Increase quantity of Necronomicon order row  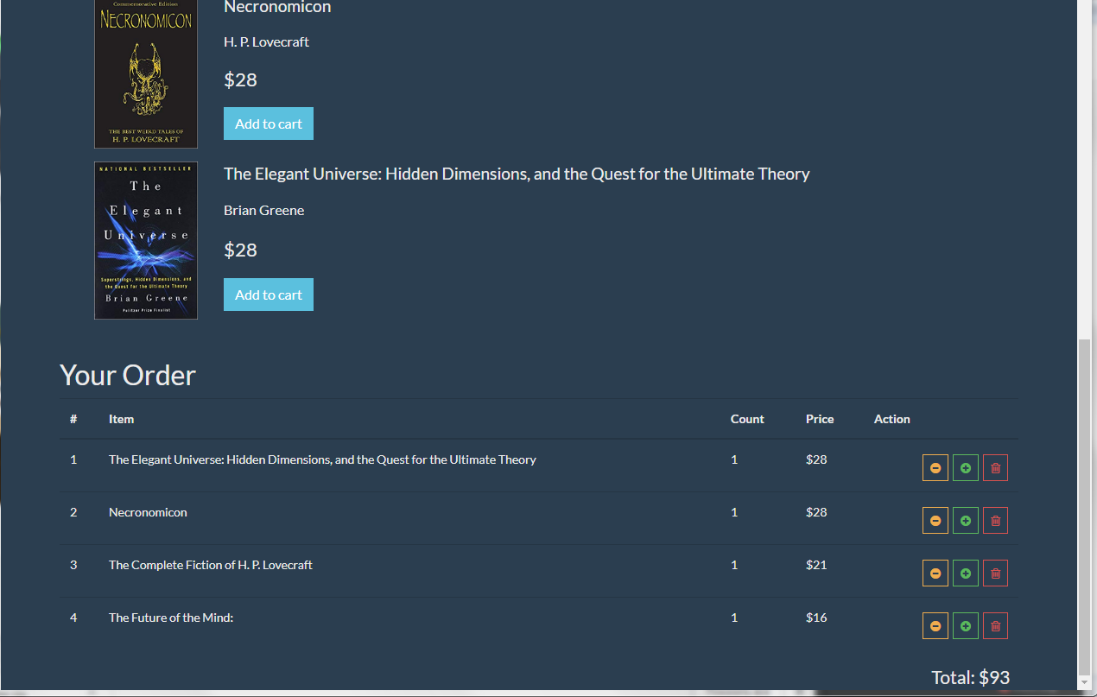(966, 520)
